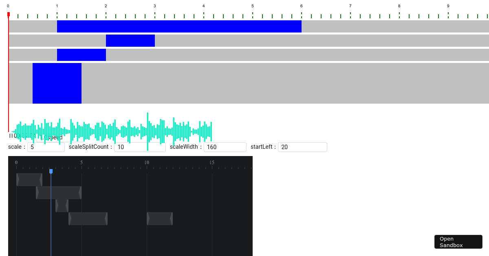Click the blue playhead cursor in the dark timeline
489x256 pixels.
coord(51,171)
